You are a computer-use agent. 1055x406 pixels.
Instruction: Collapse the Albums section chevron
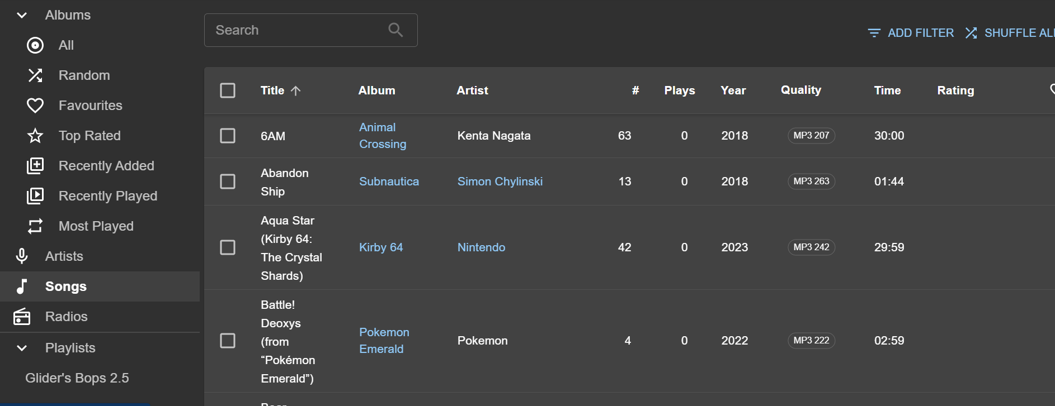point(22,15)
